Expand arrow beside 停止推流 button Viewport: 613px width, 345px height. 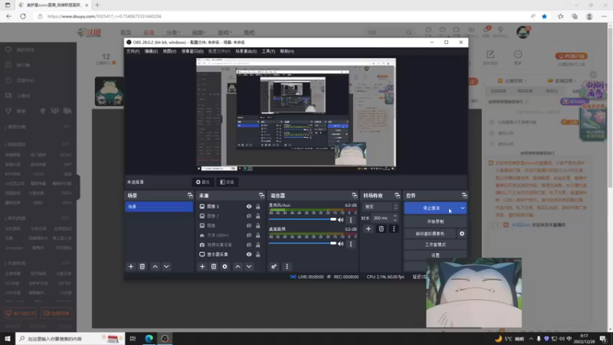click(x=463, y=208)
